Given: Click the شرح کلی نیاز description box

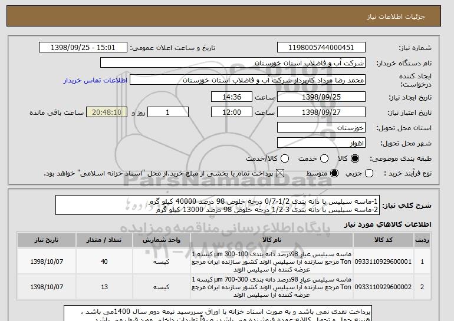Looking at the screenshot, I should 218,205.
